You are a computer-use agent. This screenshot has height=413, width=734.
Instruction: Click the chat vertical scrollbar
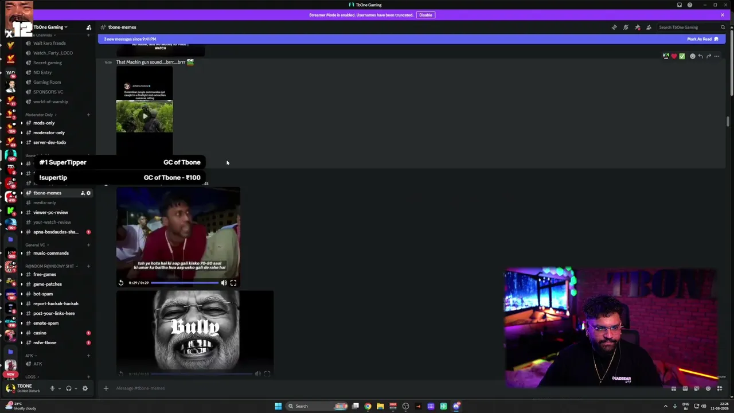point(728,122)
